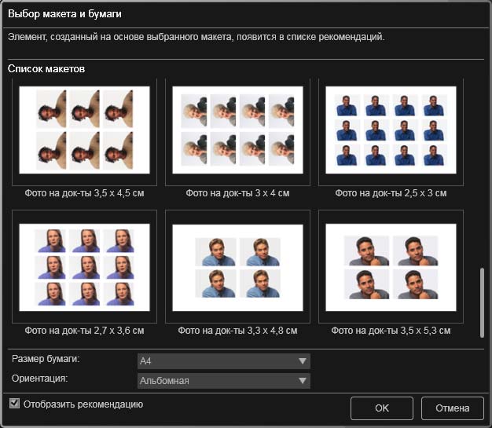Select the 3 x 4 см ID photo layout thumbnail
The height and width of the screenshot is (428, 492).
(237, 130)
